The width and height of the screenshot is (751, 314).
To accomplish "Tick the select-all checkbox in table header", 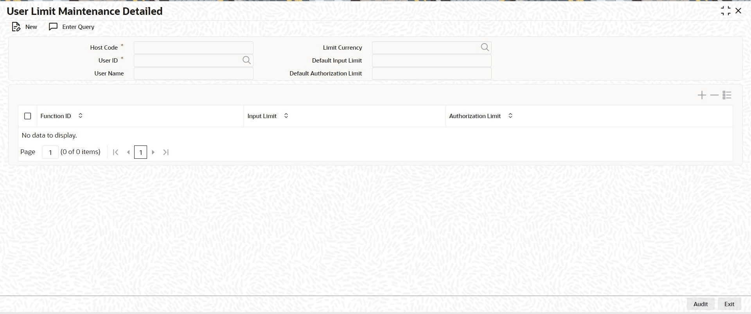I will click(x=28, y=116).
